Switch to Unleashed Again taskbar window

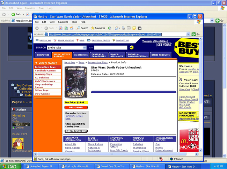(41, 167)
